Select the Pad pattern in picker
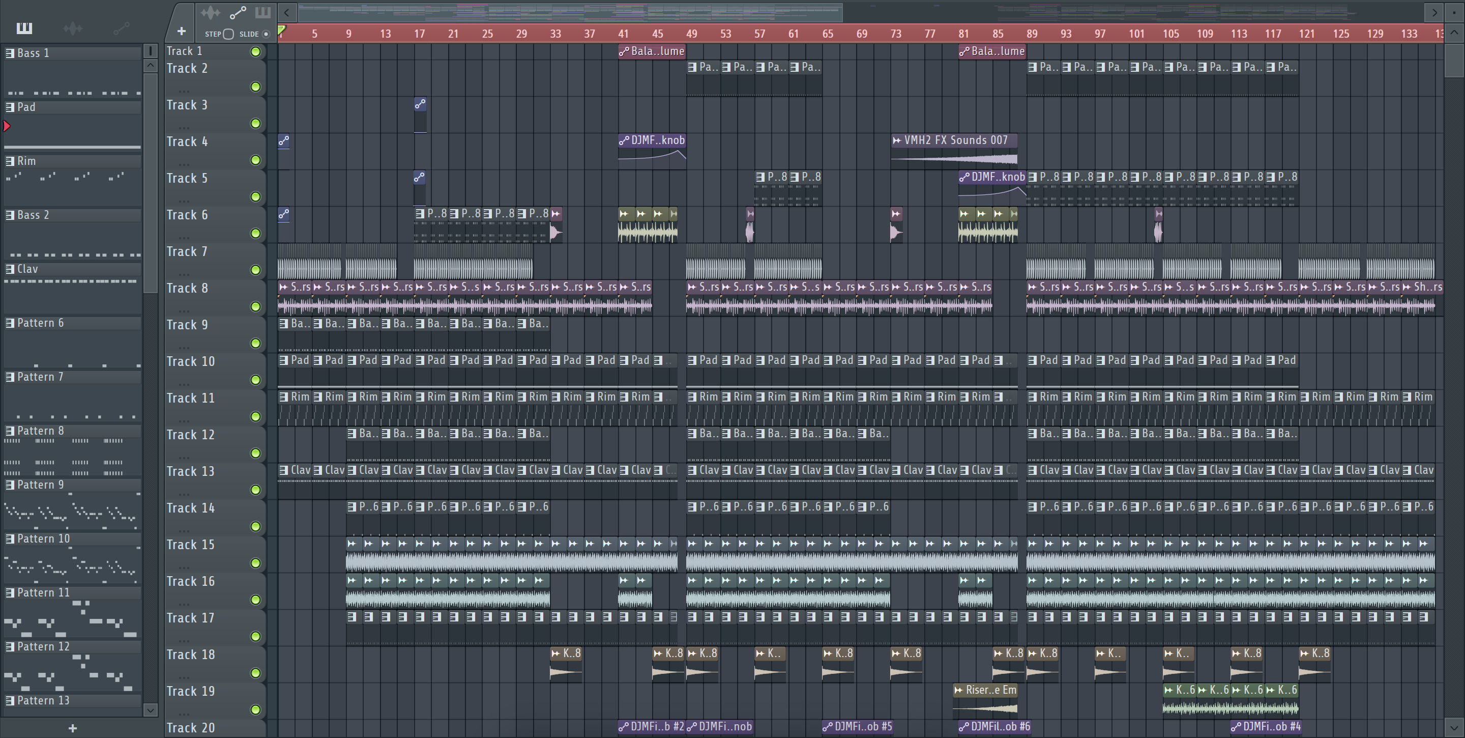The height and width of the screenshot is (738, 1465). tap(73, 107)
